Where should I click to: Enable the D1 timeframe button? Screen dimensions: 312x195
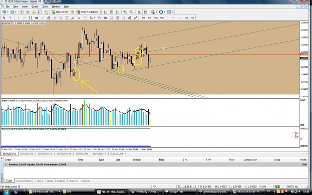180,18
